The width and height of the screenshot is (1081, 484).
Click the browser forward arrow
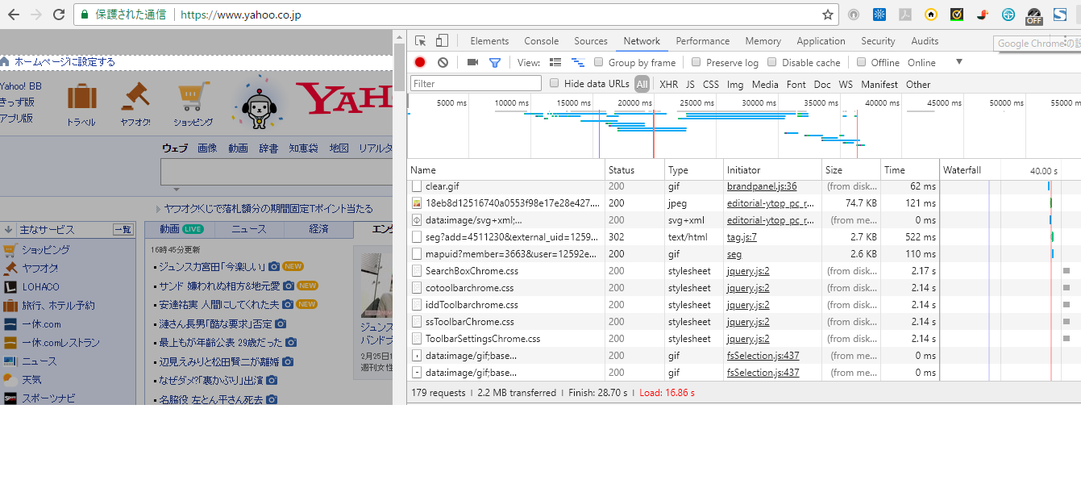(x=36, y=15)
